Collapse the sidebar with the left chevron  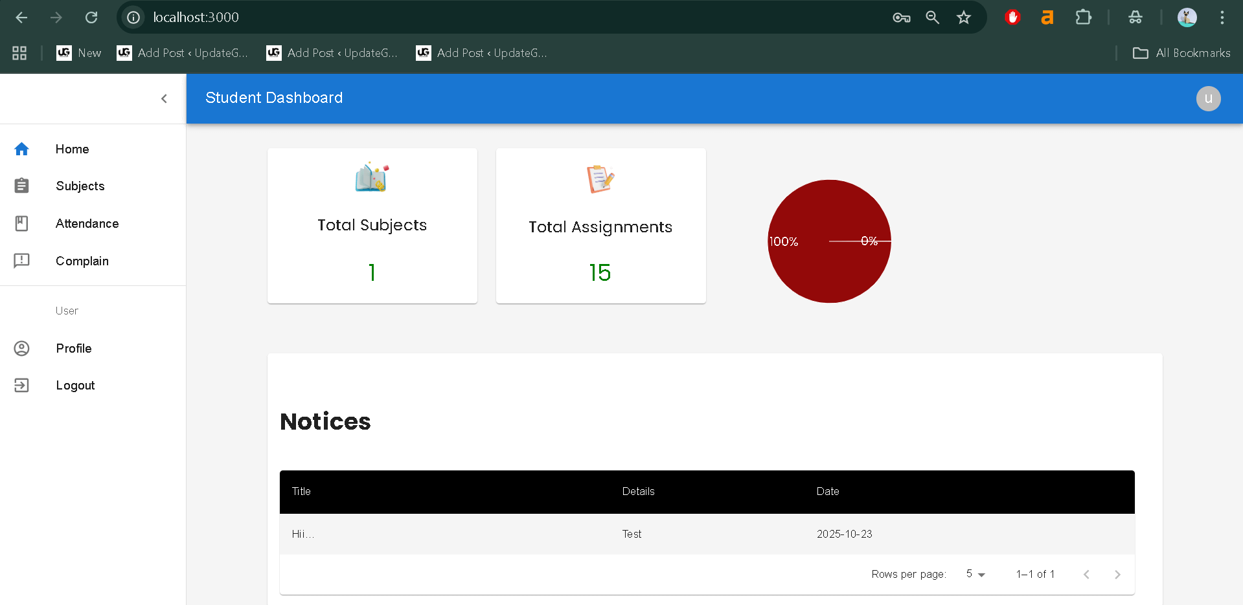164,98
